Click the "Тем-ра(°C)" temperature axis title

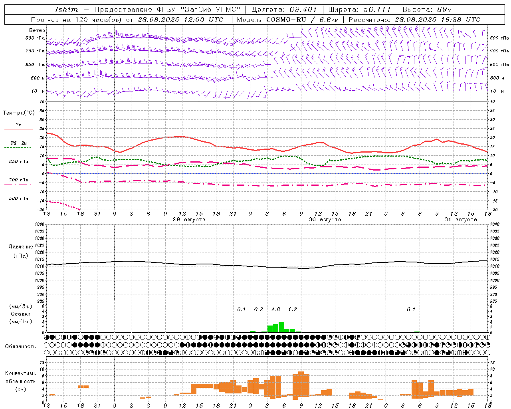19,113
